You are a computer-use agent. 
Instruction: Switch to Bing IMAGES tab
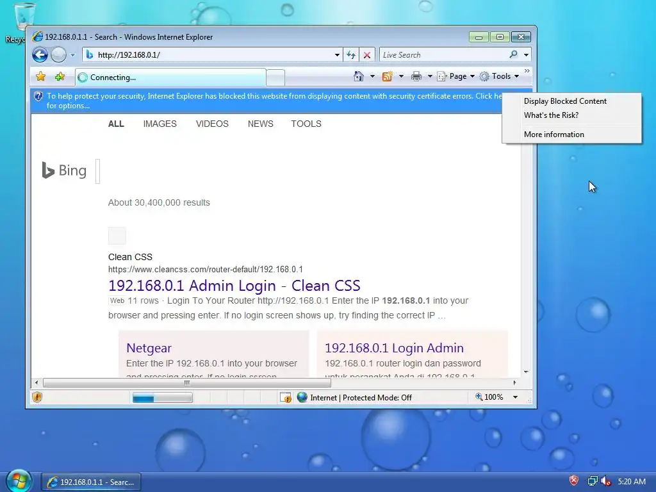(x=160, y=124)
